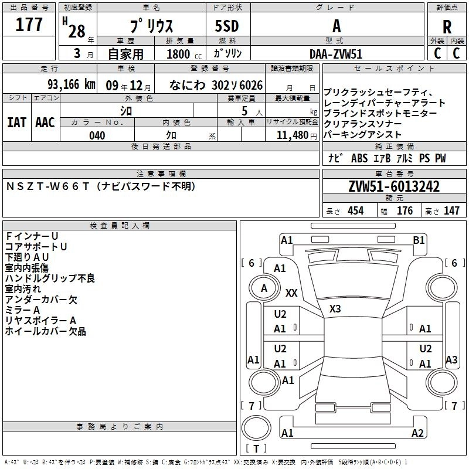Click the model name プリウス

click(150, 27)
